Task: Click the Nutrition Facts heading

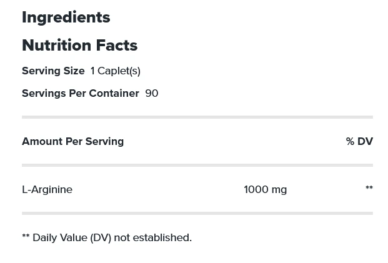Action: 79,46
